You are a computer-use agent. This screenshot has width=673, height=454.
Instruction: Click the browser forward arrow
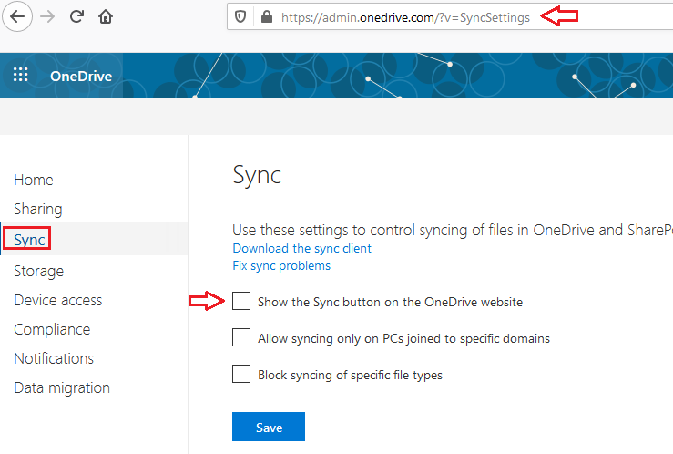pyautogui.click(x=47, y=16)
